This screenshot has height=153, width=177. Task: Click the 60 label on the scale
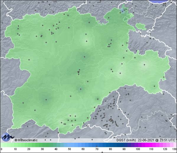coord(83,149)
